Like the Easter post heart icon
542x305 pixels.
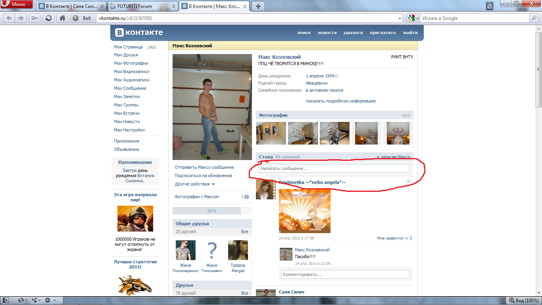[406, 238]
